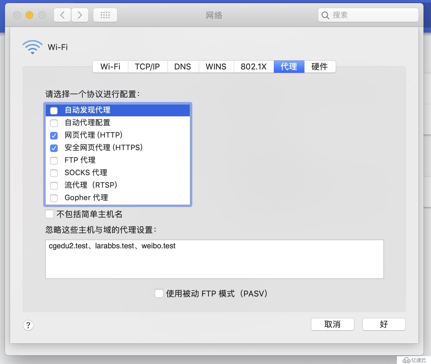The width and height of the screenshot is (431, 364).
Task: Select the 自动代理配置 row text
Action: (x=87, y=123)
